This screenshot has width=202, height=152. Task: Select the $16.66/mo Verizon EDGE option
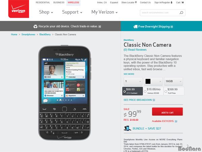[153, 91]
